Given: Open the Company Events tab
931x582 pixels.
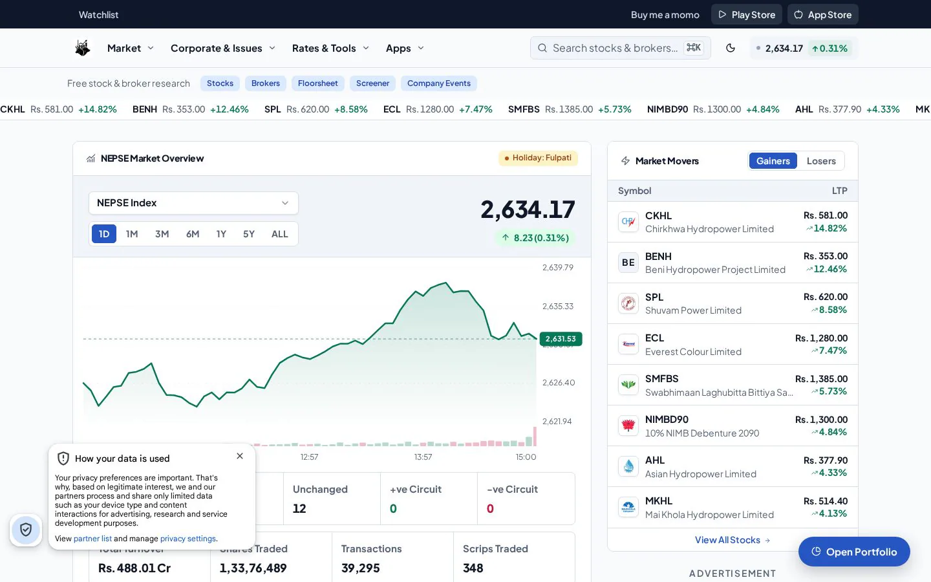Looking at the screenshot, I should point(439,83).
